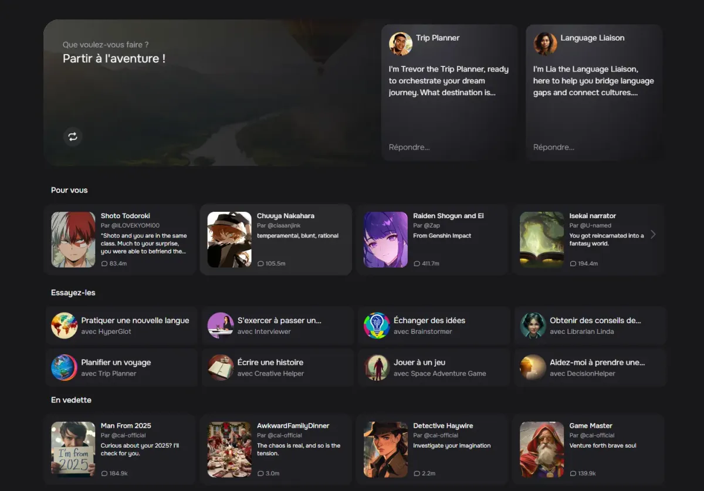
Task: Click the DecisionHelper sunrise icon
Action: coord(533,368)
